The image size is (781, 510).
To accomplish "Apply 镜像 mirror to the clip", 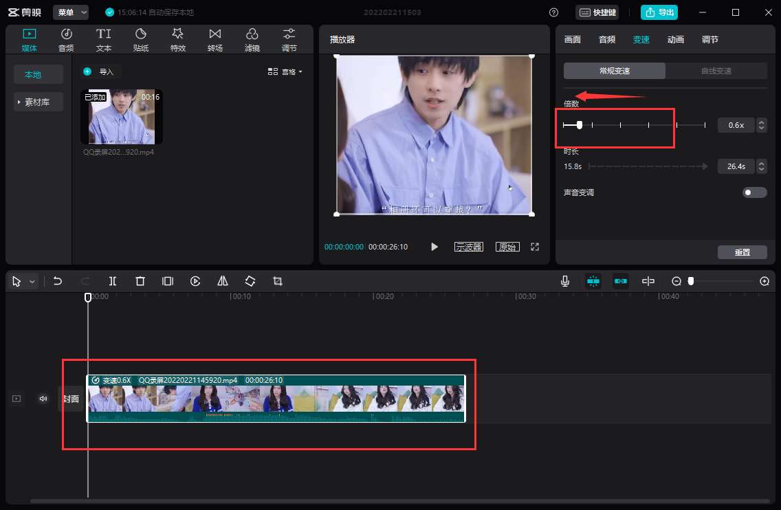I will tap(223, 281).
